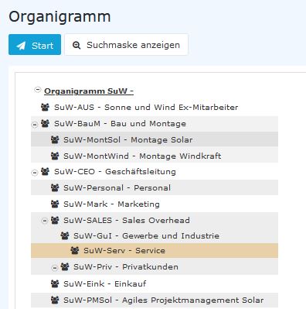Click the magnifier icon in Suchmaske anzeigen
The height and width of the screenshot is (309, 306).
coord(76,45)
